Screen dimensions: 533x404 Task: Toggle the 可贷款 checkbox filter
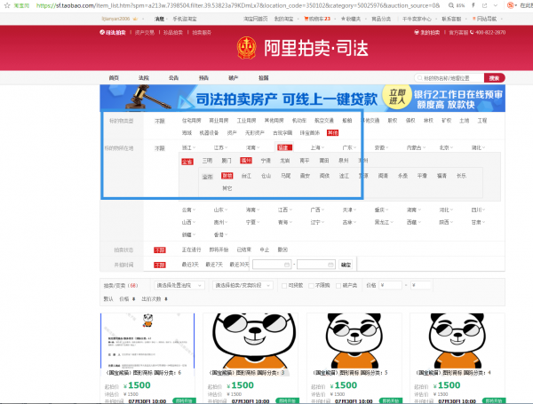click(282, 286)
